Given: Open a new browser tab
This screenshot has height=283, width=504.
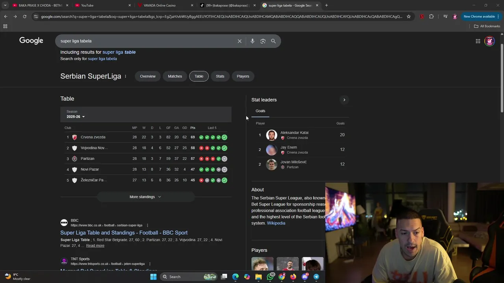Looking at the screenshot, I should click(326, 5).
